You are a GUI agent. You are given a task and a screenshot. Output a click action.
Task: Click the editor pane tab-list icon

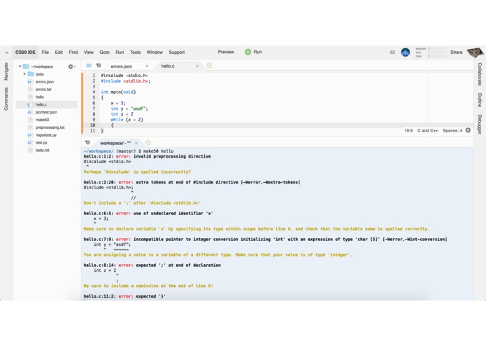click(x=99, y=65)
